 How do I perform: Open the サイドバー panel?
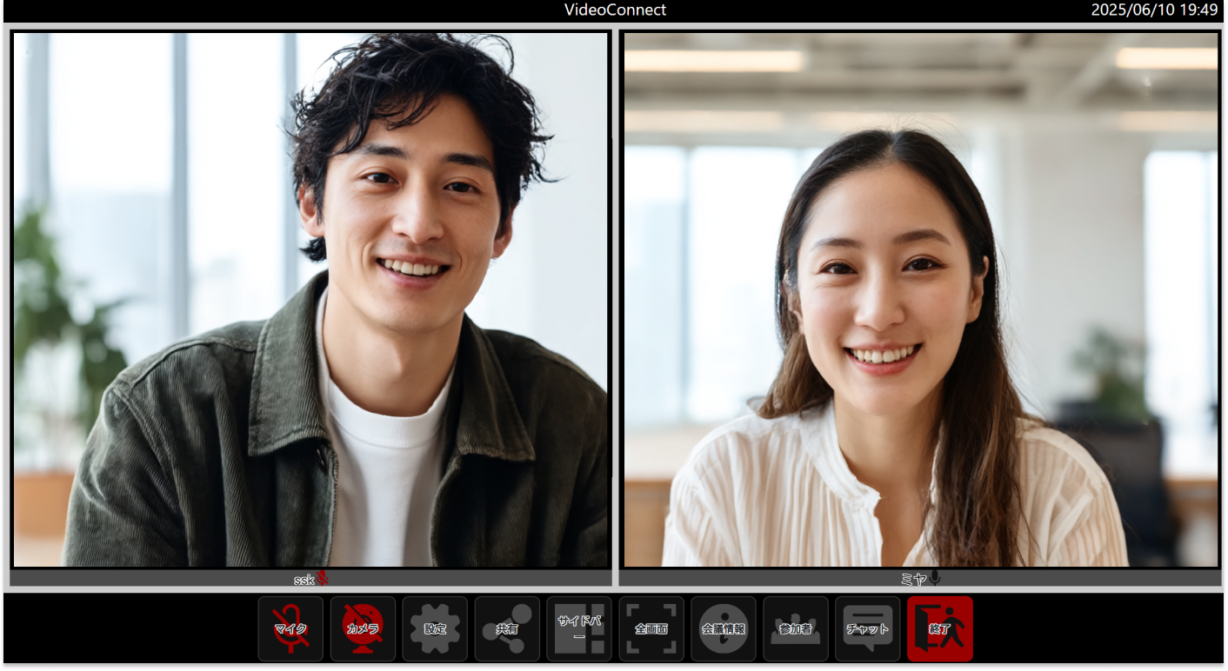[x=578, y=628]
